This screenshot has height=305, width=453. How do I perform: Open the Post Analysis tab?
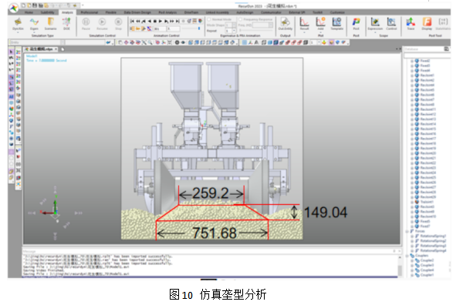tap(167, 12)
